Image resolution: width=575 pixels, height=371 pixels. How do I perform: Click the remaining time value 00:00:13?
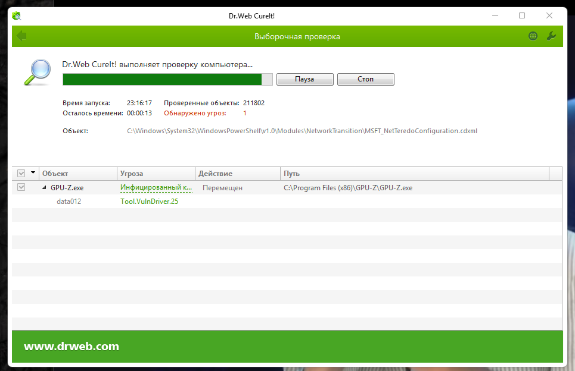[x=139, y=113]
